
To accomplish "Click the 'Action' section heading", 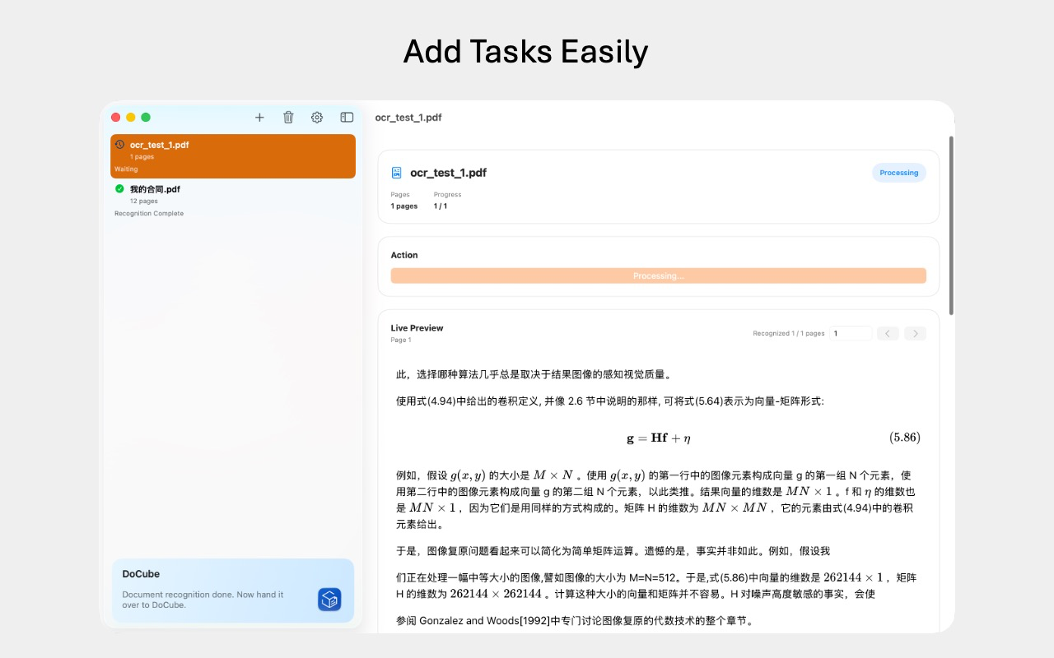I will (x=404, y=255).
